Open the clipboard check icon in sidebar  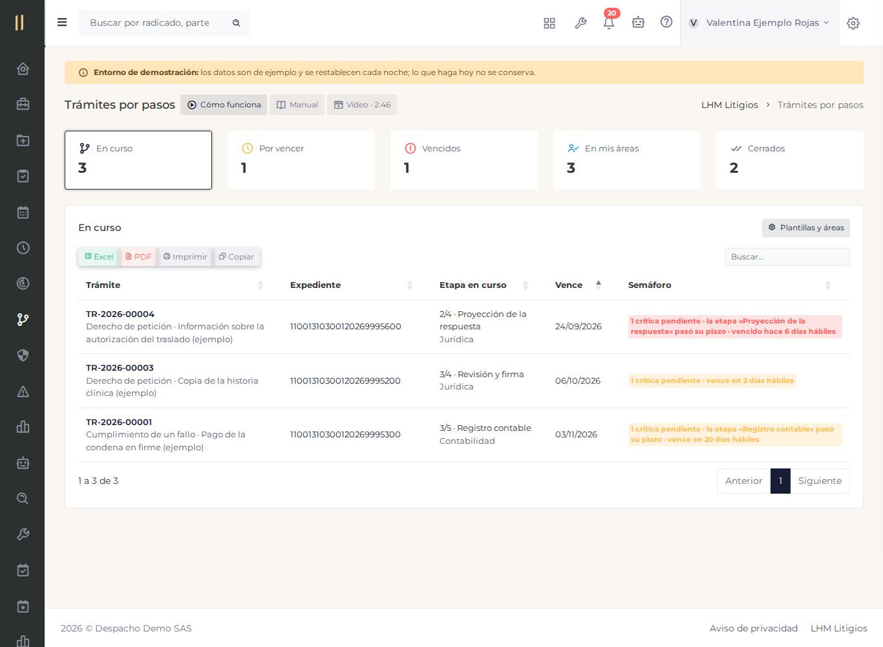pos(23,176)
